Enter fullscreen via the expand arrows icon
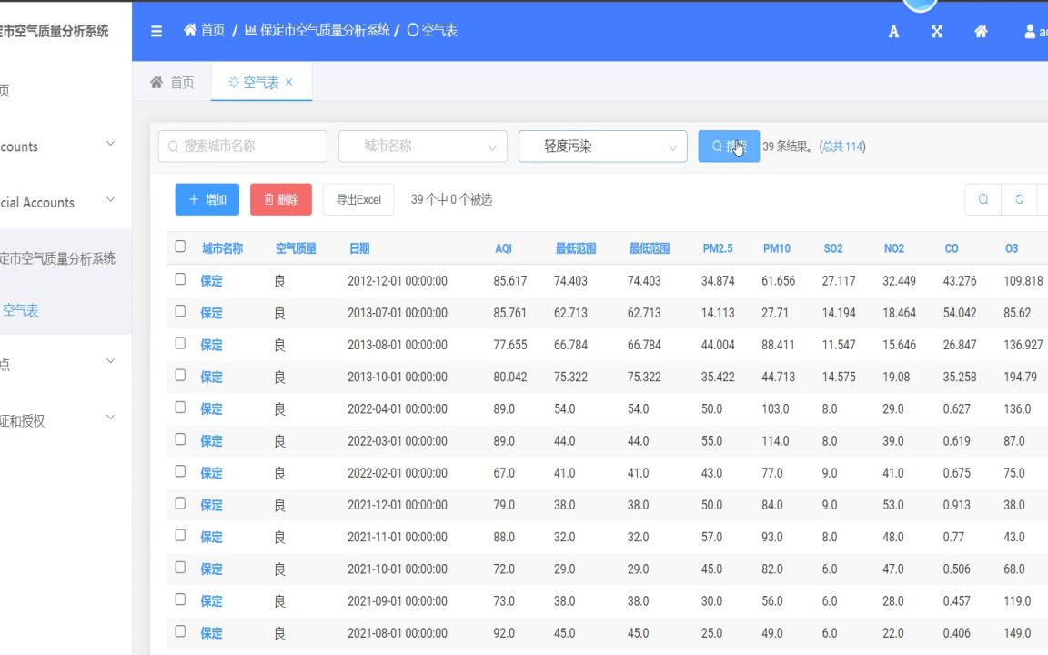1048x655 pixels. tap(936, 31)
